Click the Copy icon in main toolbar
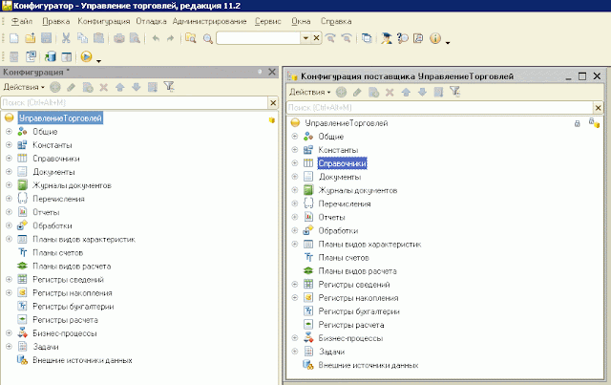 coord(83,38)
